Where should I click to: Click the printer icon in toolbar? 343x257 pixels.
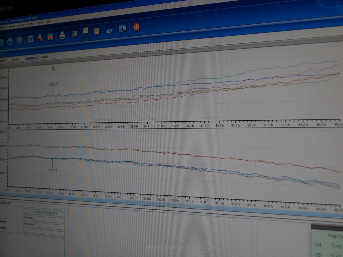coord(62,35)
